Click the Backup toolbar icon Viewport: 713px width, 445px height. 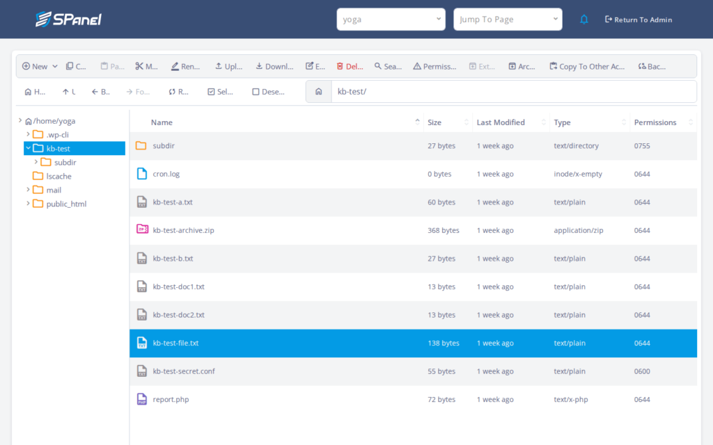pyautogui.click(x=642, y=66)
